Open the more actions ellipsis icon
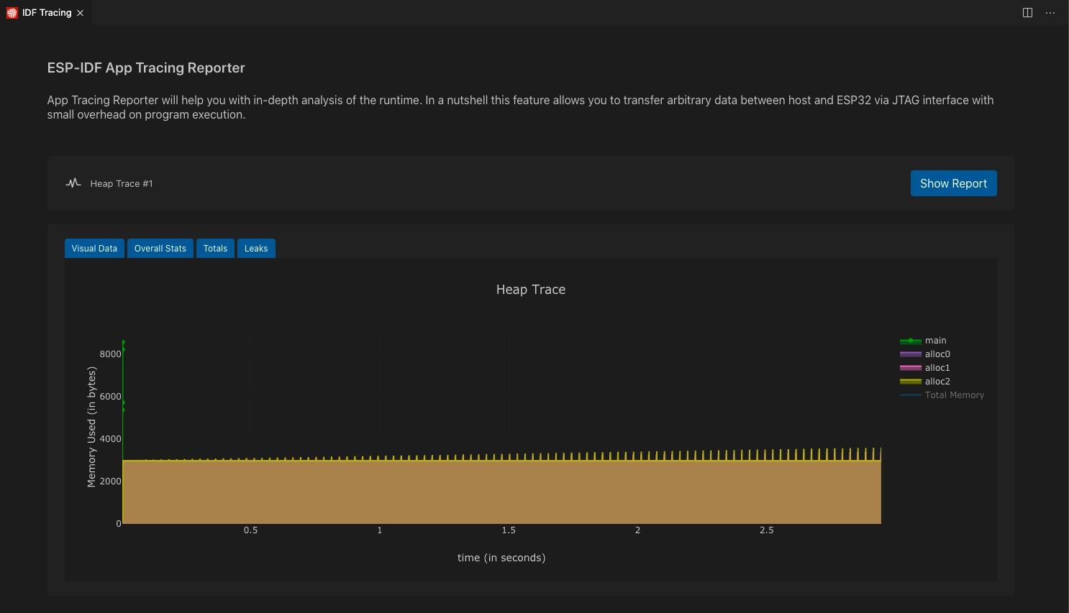The height and width of the screenshot is (613, 1069). pyautogui.click(x=1050, y=12)
